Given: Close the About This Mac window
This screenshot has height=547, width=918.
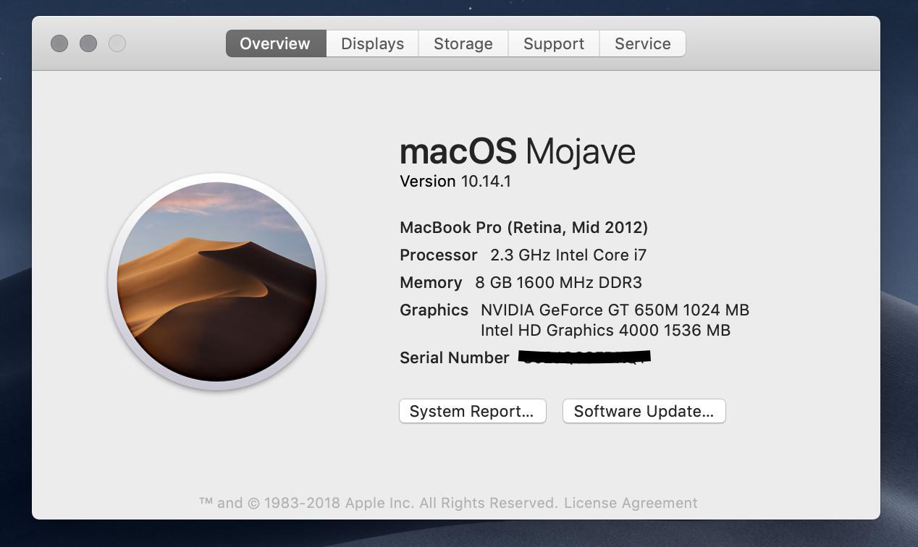Looking at the screenshot, I should click(59, 43).
